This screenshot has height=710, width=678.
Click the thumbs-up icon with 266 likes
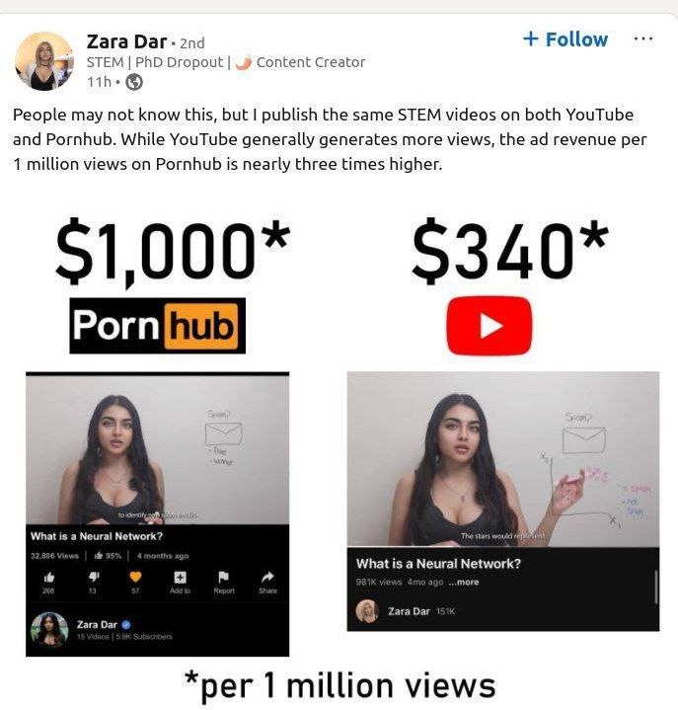(x=49, y=577)
